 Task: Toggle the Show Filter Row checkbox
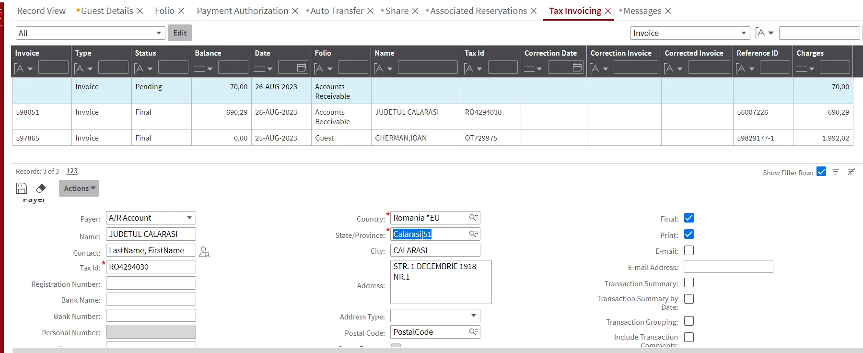(x=821, y=172)
